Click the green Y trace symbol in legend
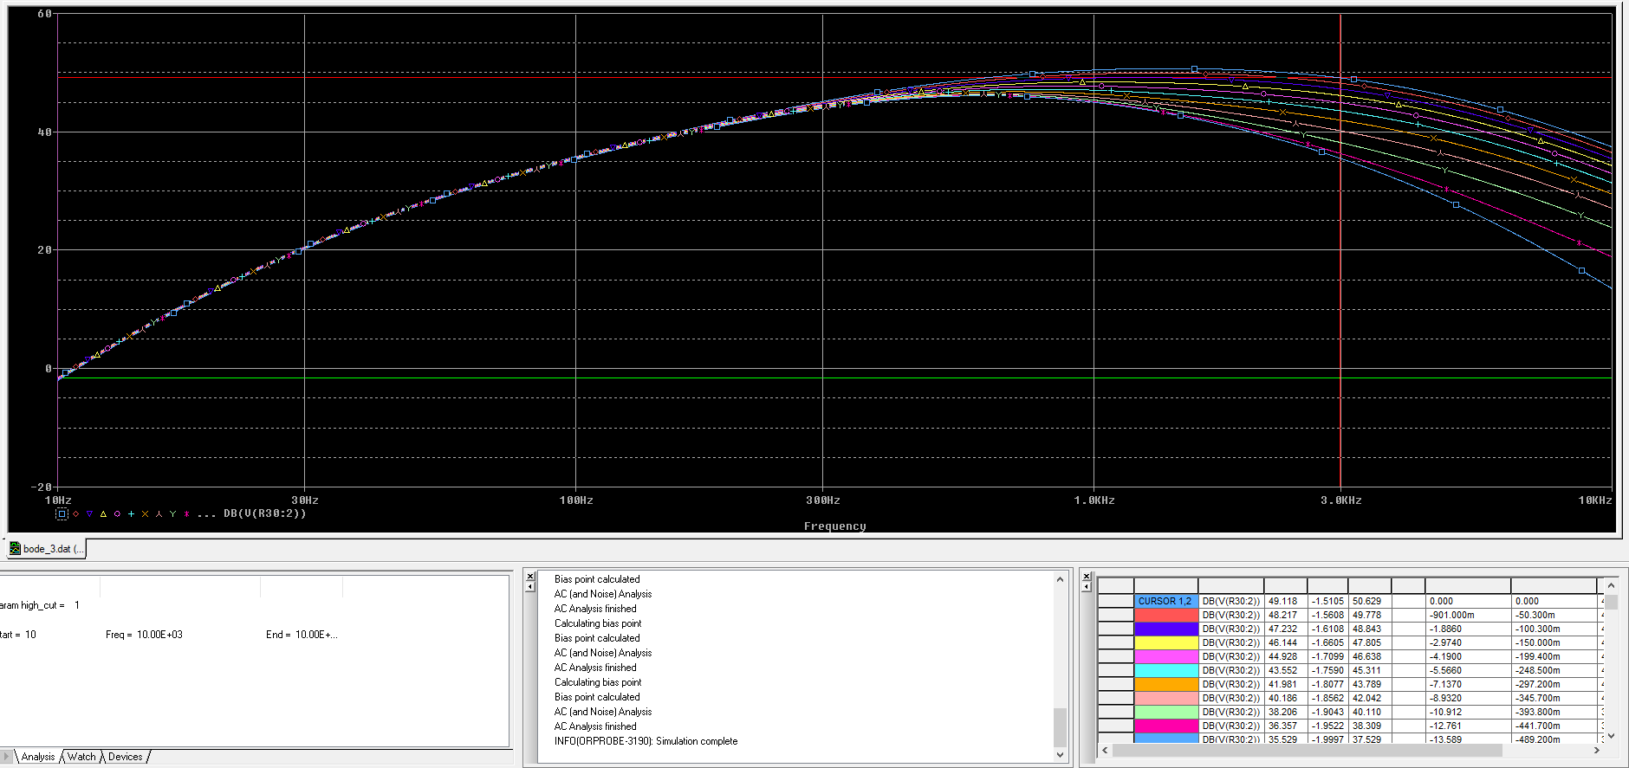 (172, 514)
